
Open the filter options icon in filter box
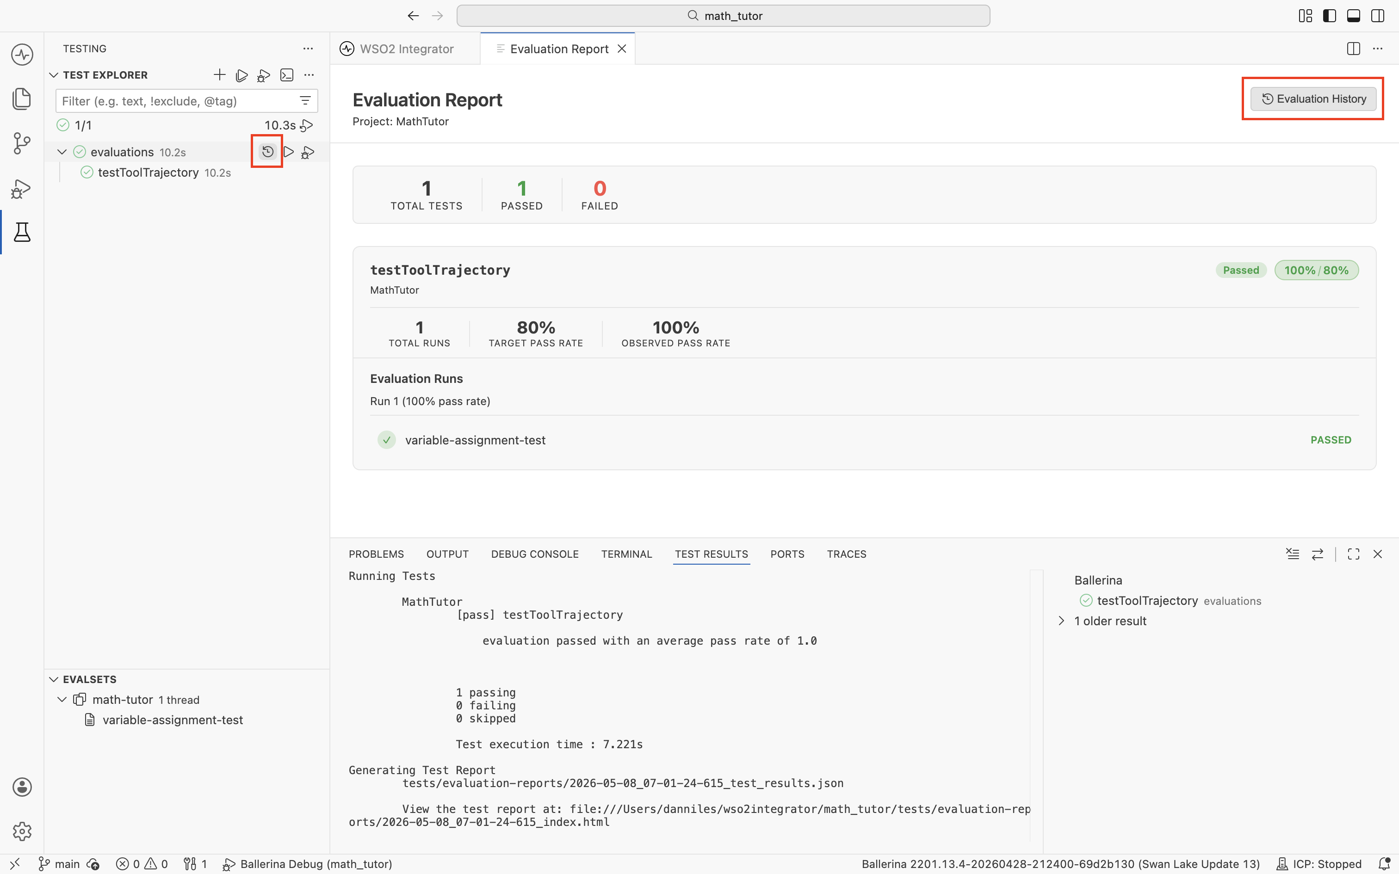point(305,101)
